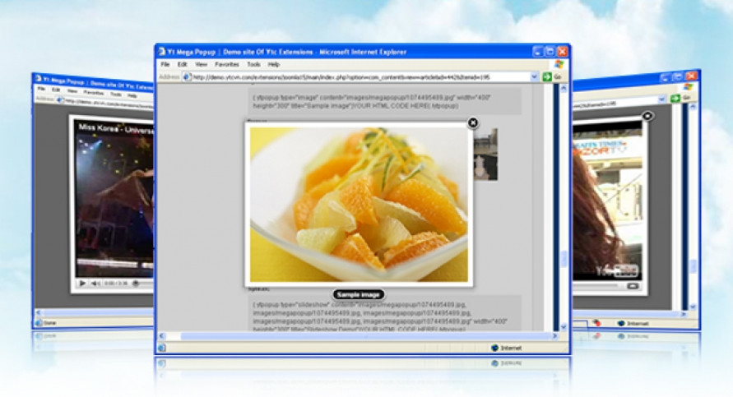Click horizontal scrollbar right arrow in right window
Screen dimensions: 733x397
(x=685, y=314)
